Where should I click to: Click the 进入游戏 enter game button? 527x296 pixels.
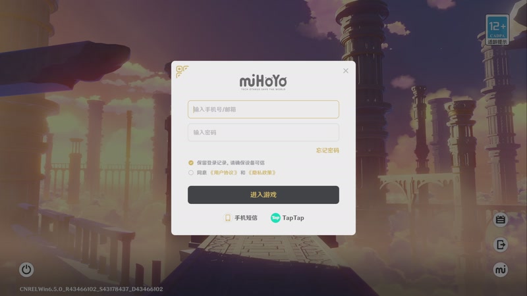263,195
